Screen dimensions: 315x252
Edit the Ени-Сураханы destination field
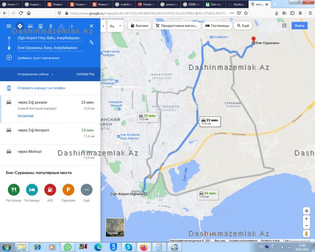coord(50,48)
